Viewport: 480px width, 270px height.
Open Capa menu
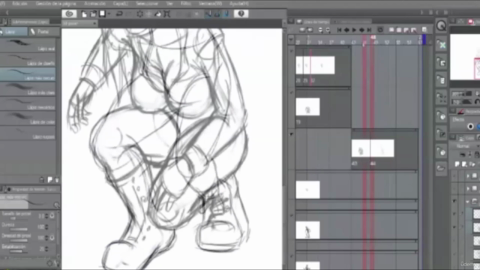[121, 3]
